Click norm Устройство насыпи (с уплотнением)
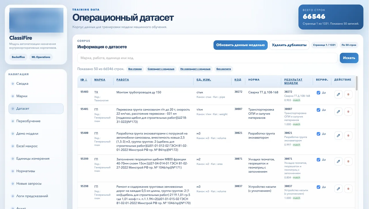The width and height of the screenshot is (369, 209). click(x=262, y=189)
